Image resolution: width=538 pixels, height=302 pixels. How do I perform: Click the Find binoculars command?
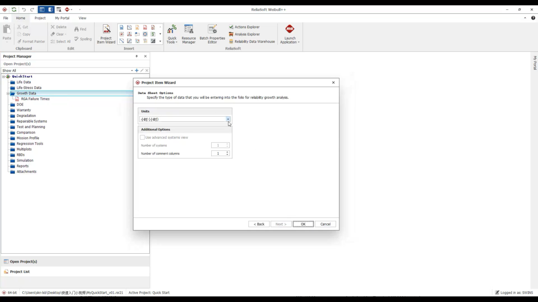(80, 29)
